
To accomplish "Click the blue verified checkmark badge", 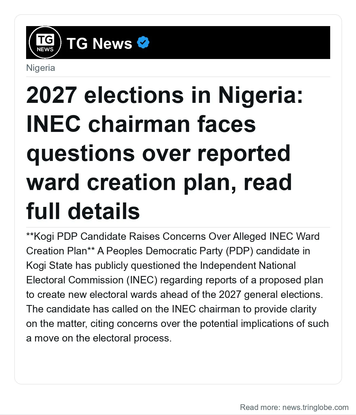I will (143, 43).
